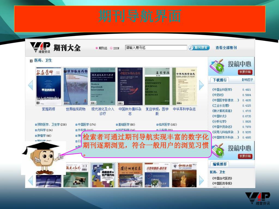Click the lower 我要投稿 button

point(245,156)
